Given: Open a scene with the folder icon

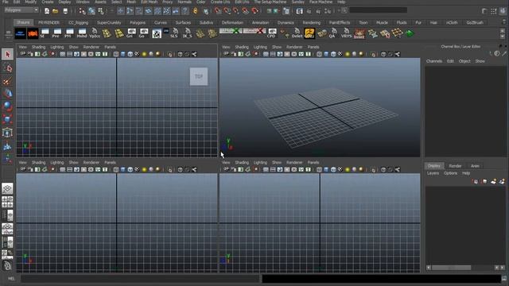Looking at the screenshot, I should 55,11.
